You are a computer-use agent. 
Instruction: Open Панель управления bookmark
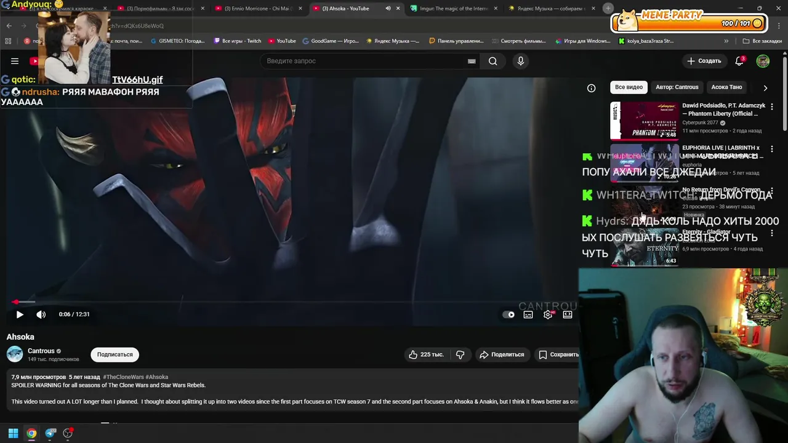(456, 41)
